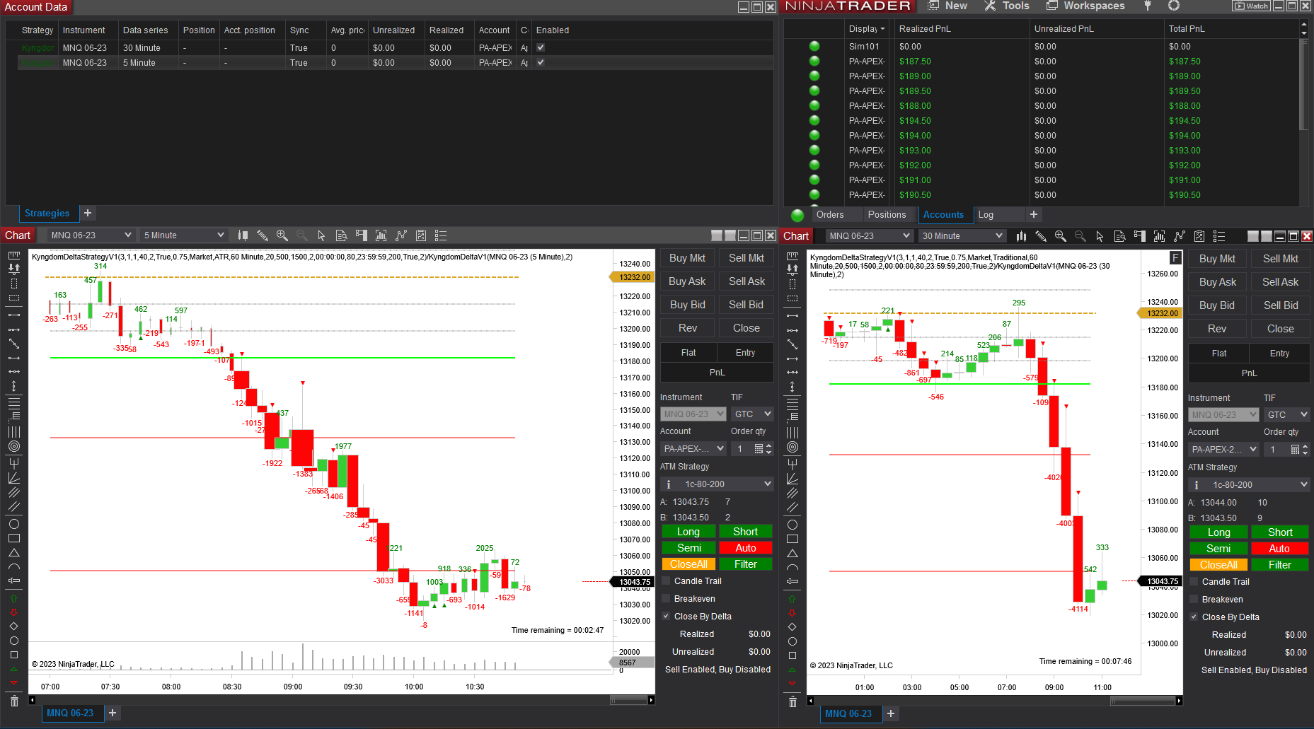Open Strategies icon in 5 Minute chart toolbar
The image size is (1314, 729).
click(x=421, y=235)
